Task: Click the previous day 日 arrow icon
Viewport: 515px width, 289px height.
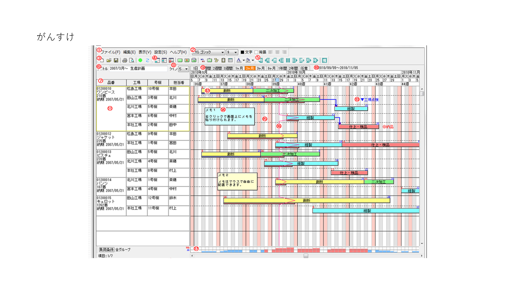Action: 280,60
